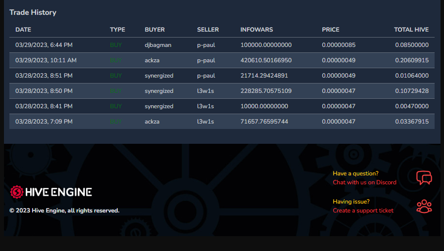This screenshot has width=444, height=251.
Task: Click the Hive Engine gear logo icon
Action: click(x=17, y=192)
